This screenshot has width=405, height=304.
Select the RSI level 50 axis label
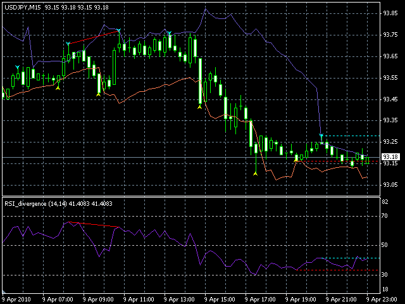point(385,245)
